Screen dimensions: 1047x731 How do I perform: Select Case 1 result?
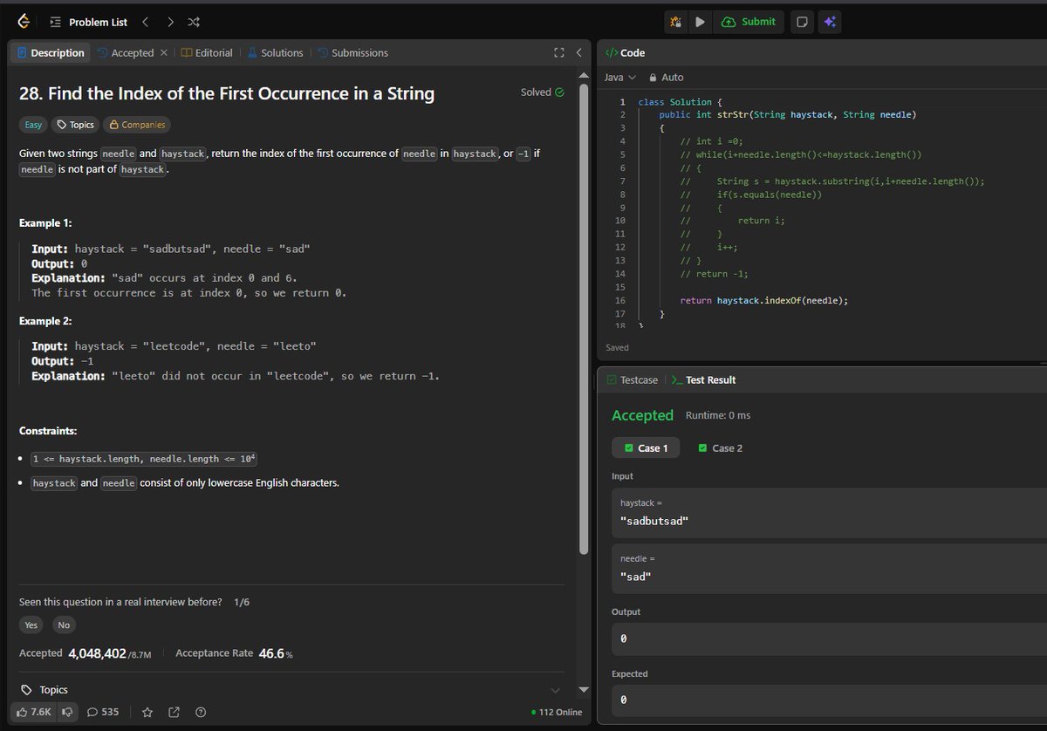[646, 448]
